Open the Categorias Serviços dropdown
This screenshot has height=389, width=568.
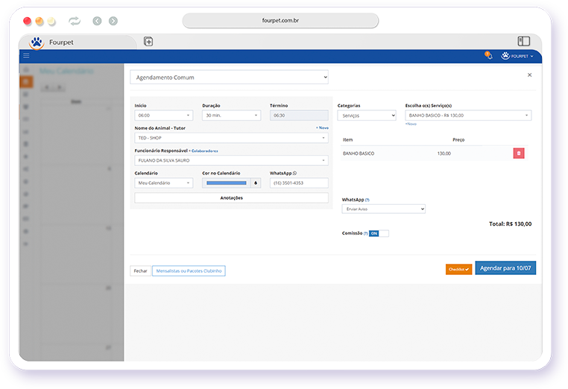coord(367,116)
